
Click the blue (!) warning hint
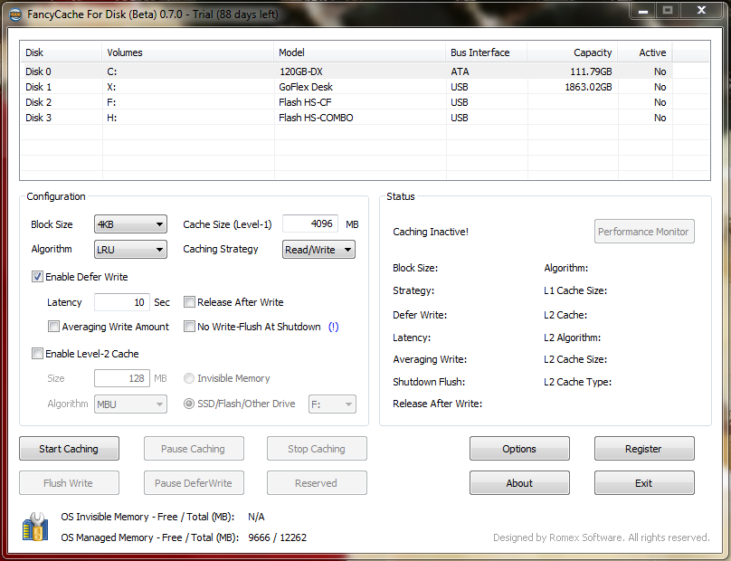pos(334,327)
